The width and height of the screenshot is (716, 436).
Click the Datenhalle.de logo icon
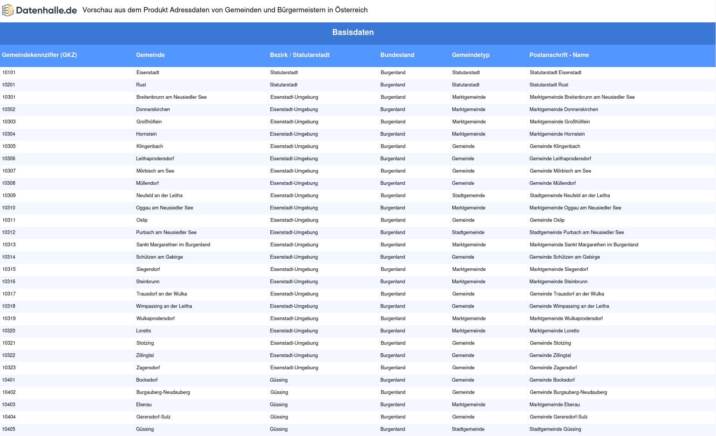7,10
